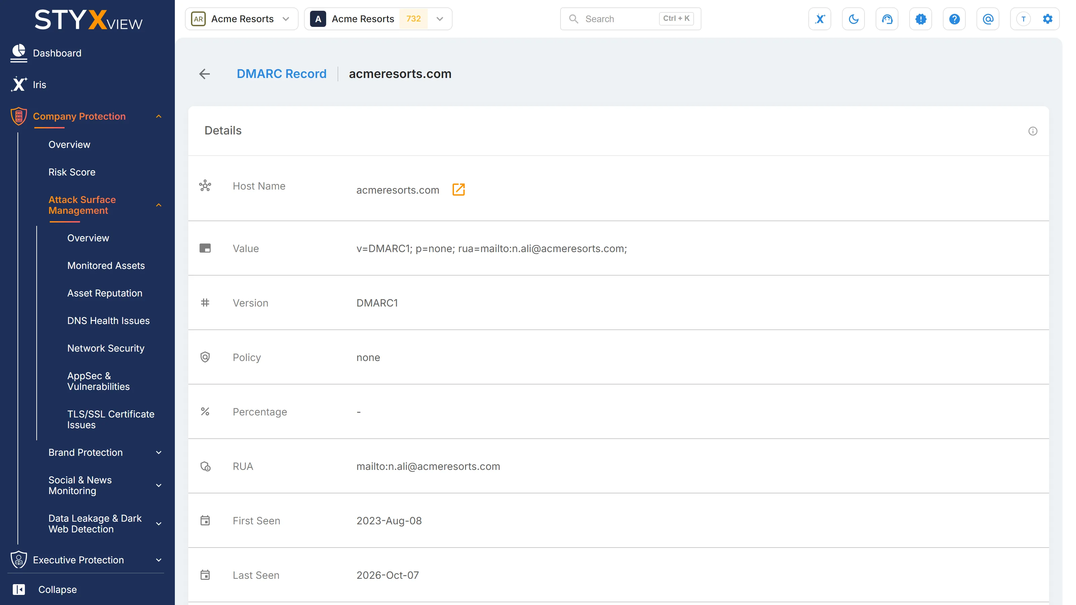Click the Search input field
The height and width of the screenshot is (605, 1076).
(x=630, y=19)
